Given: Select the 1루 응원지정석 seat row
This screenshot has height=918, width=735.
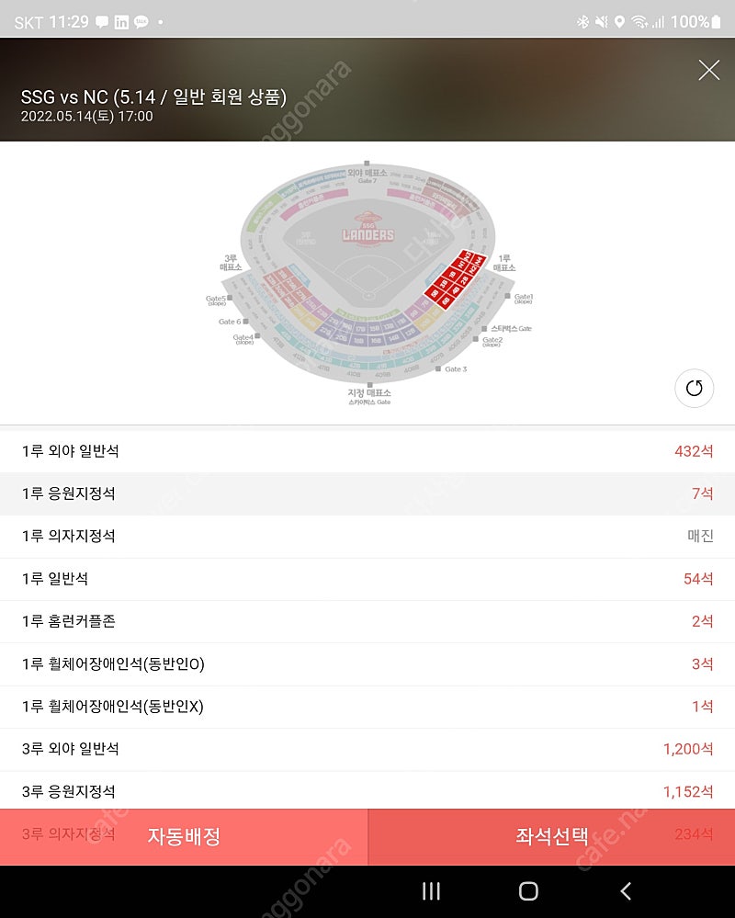Looking at the screenshot, I should [x=367, y=493].
